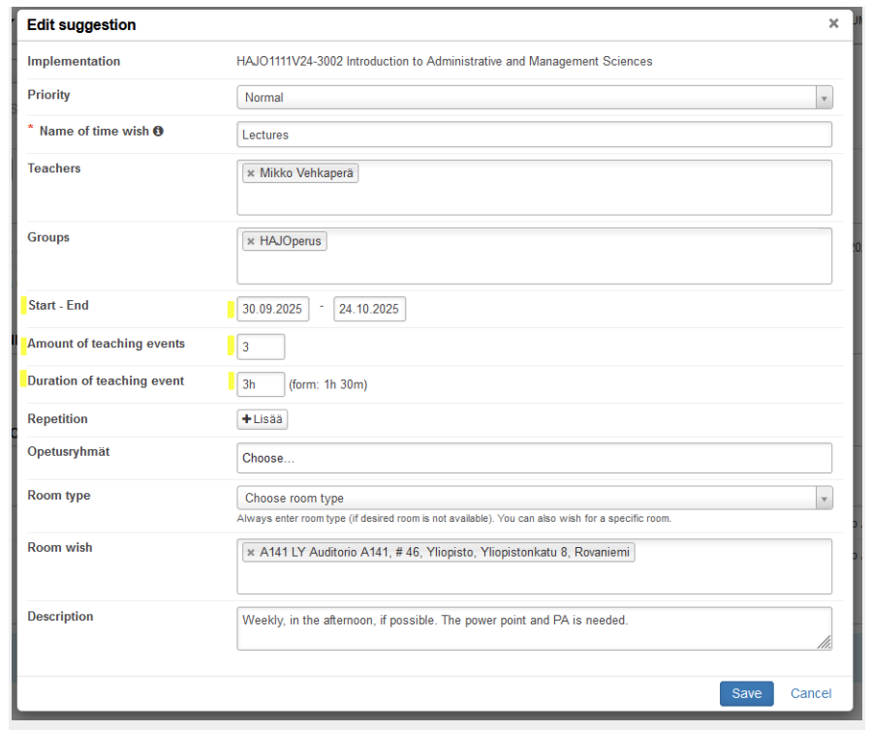Screen dimensions: 871x730
Task: Click the Lisää repetition add button
Action: click(x=263, y=419)
